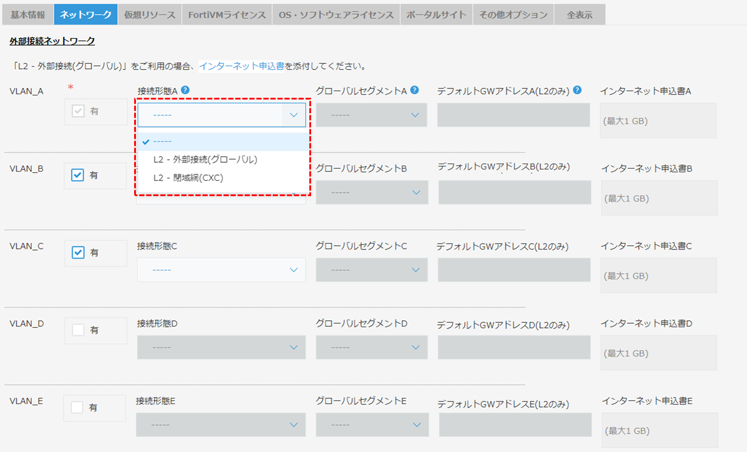747x452 pixels.
Task: Open the FortiVMライセンス tab
Action: [x=227, y=15]
